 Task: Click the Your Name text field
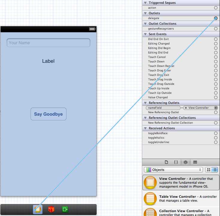point(48,43)
